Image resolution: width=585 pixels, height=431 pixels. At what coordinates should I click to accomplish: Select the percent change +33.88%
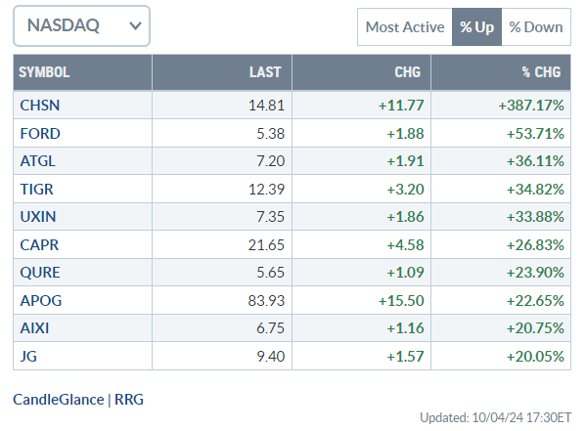(x=535, y=217)
